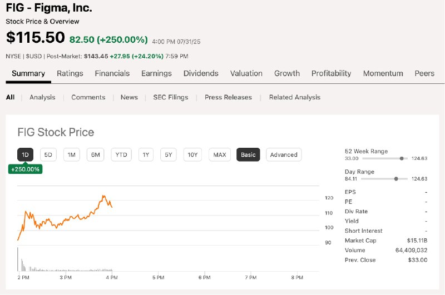Go to the Valuation tab
445x295 pixels.
point(246,73)
